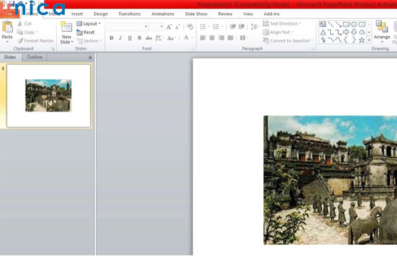Switch to the Transitions ribbon tab
The width and height of the screenshot is (397, 264).
(129, 13)
